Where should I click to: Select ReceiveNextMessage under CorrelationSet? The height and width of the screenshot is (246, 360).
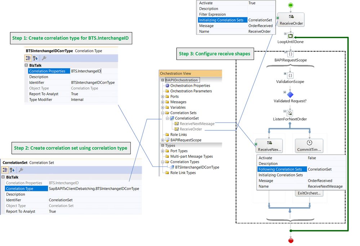tap(197, 124)
